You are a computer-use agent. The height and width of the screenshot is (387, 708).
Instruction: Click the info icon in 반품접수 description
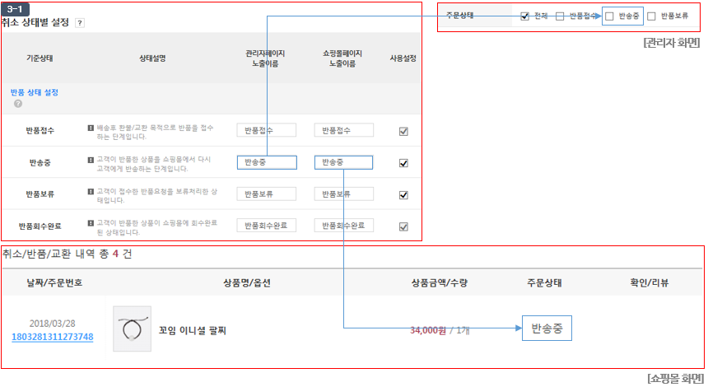91,128
